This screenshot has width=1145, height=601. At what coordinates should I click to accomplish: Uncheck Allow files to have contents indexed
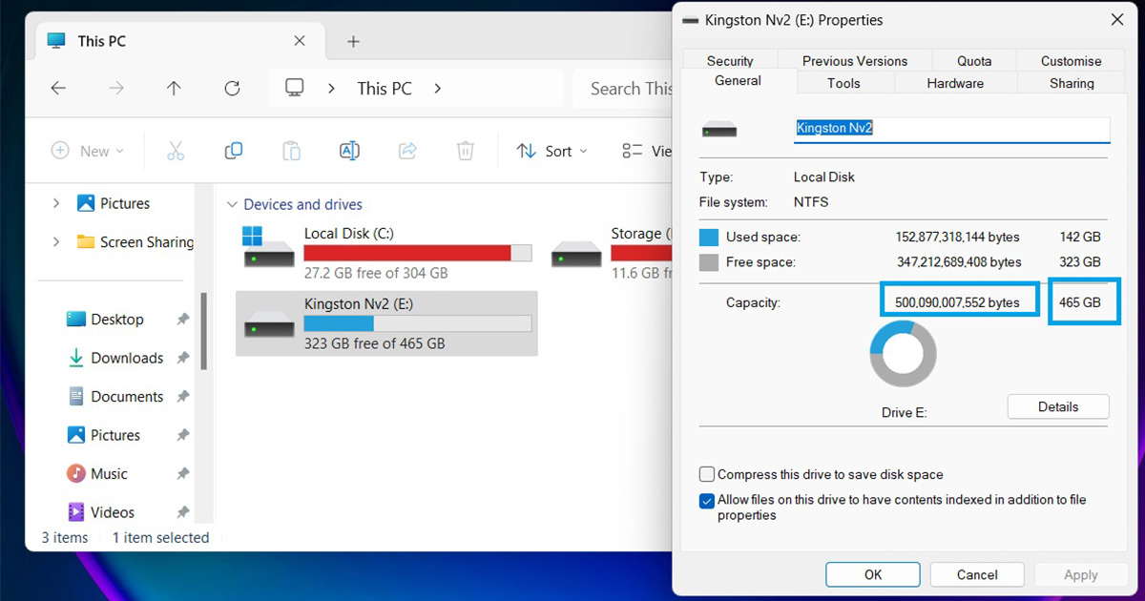coord(707,500)
